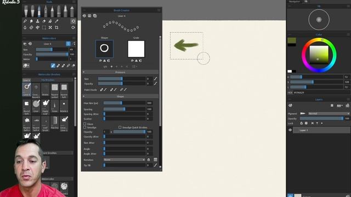Screen dimensions: 351x197
Task: Click the black secondary color swatch
Action: pos(292,45)
